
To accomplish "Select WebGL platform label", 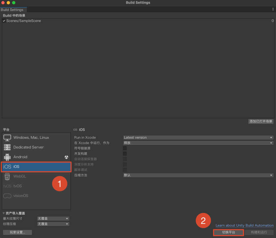I will tap(20, 177).
